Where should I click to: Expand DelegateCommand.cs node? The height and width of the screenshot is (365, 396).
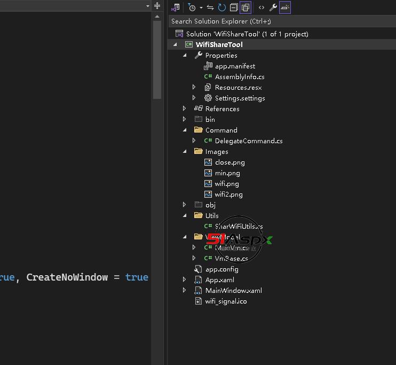tap(194, 141)
